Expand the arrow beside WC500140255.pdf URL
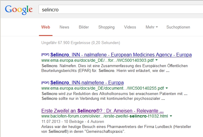Image resolution: width=203 pixels, height=137 pixels. (x=167, y=88)
